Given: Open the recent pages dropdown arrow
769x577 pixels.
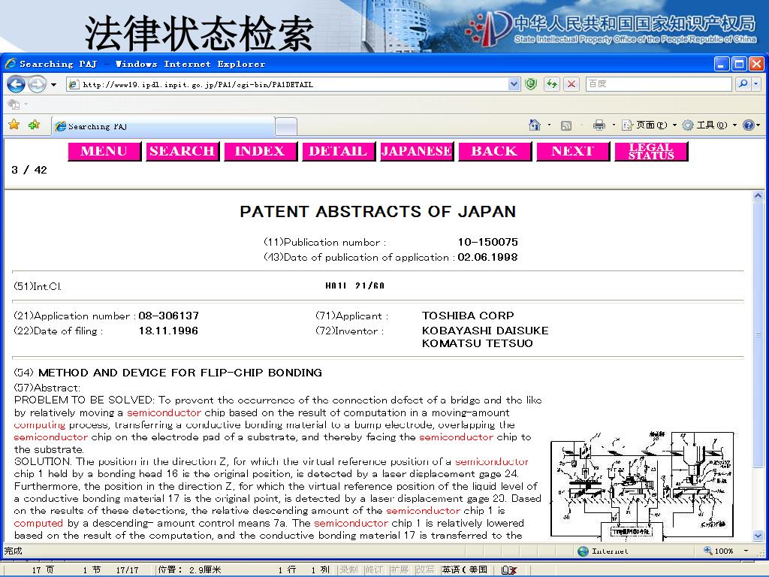Looking at the screenshot, I should click(x=53, y=85).
